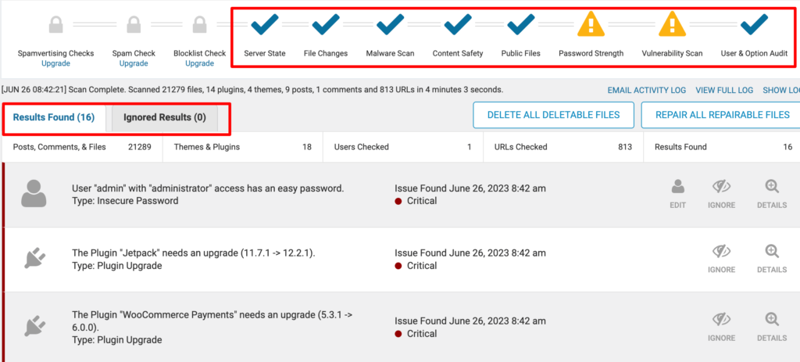Click the Users Checked stat
Viewport: 800px width, 362px height.
(403, 147)
